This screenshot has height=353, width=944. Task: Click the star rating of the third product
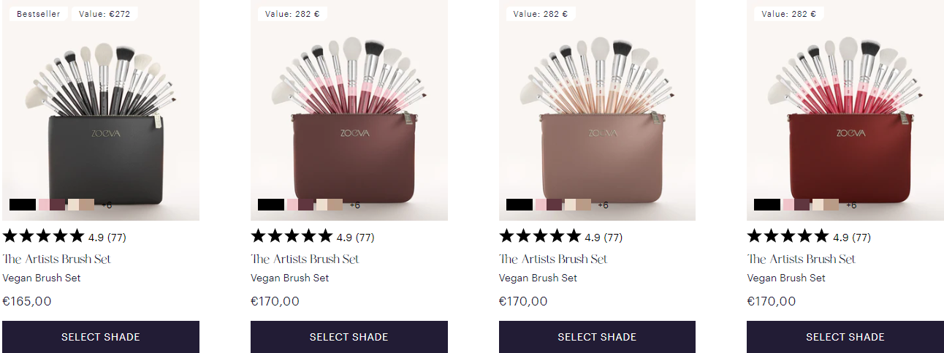point(540,236)
